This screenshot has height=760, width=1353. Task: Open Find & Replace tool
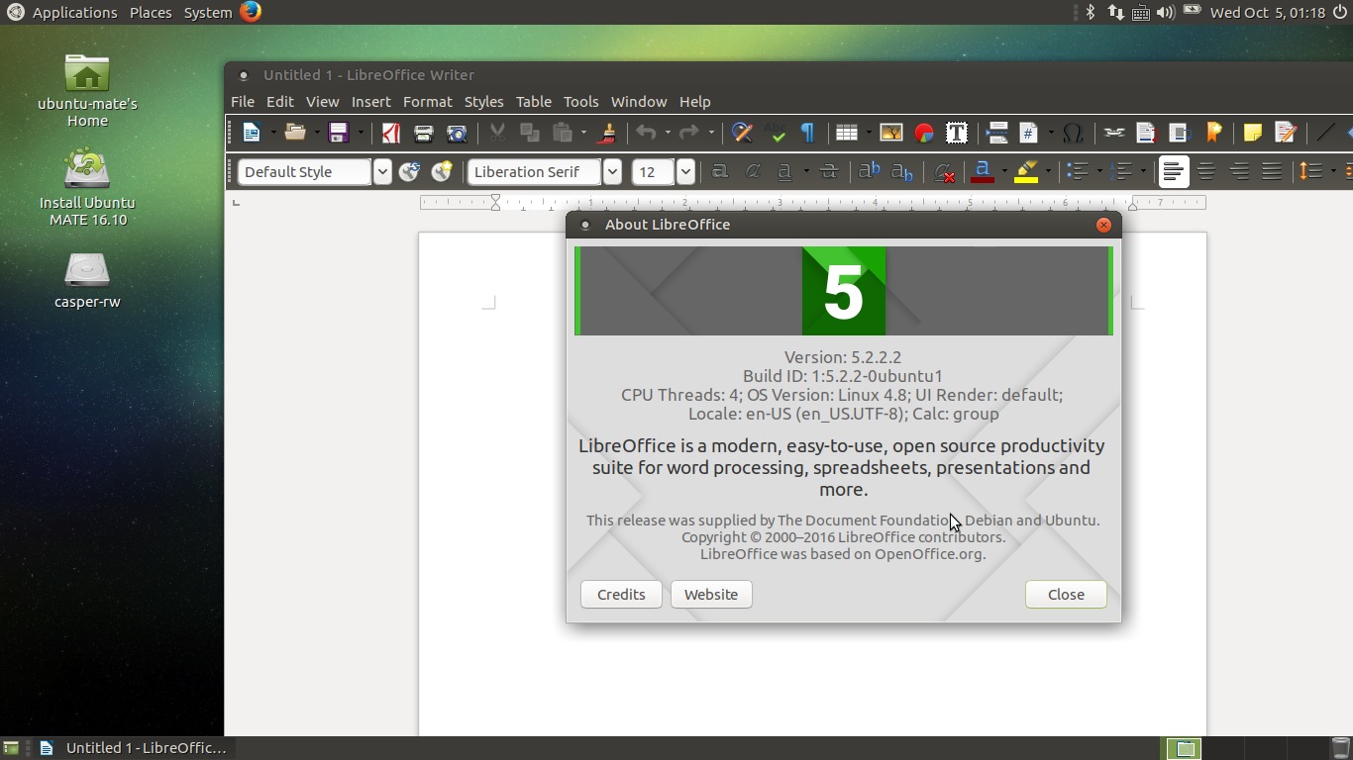[742, 133]
